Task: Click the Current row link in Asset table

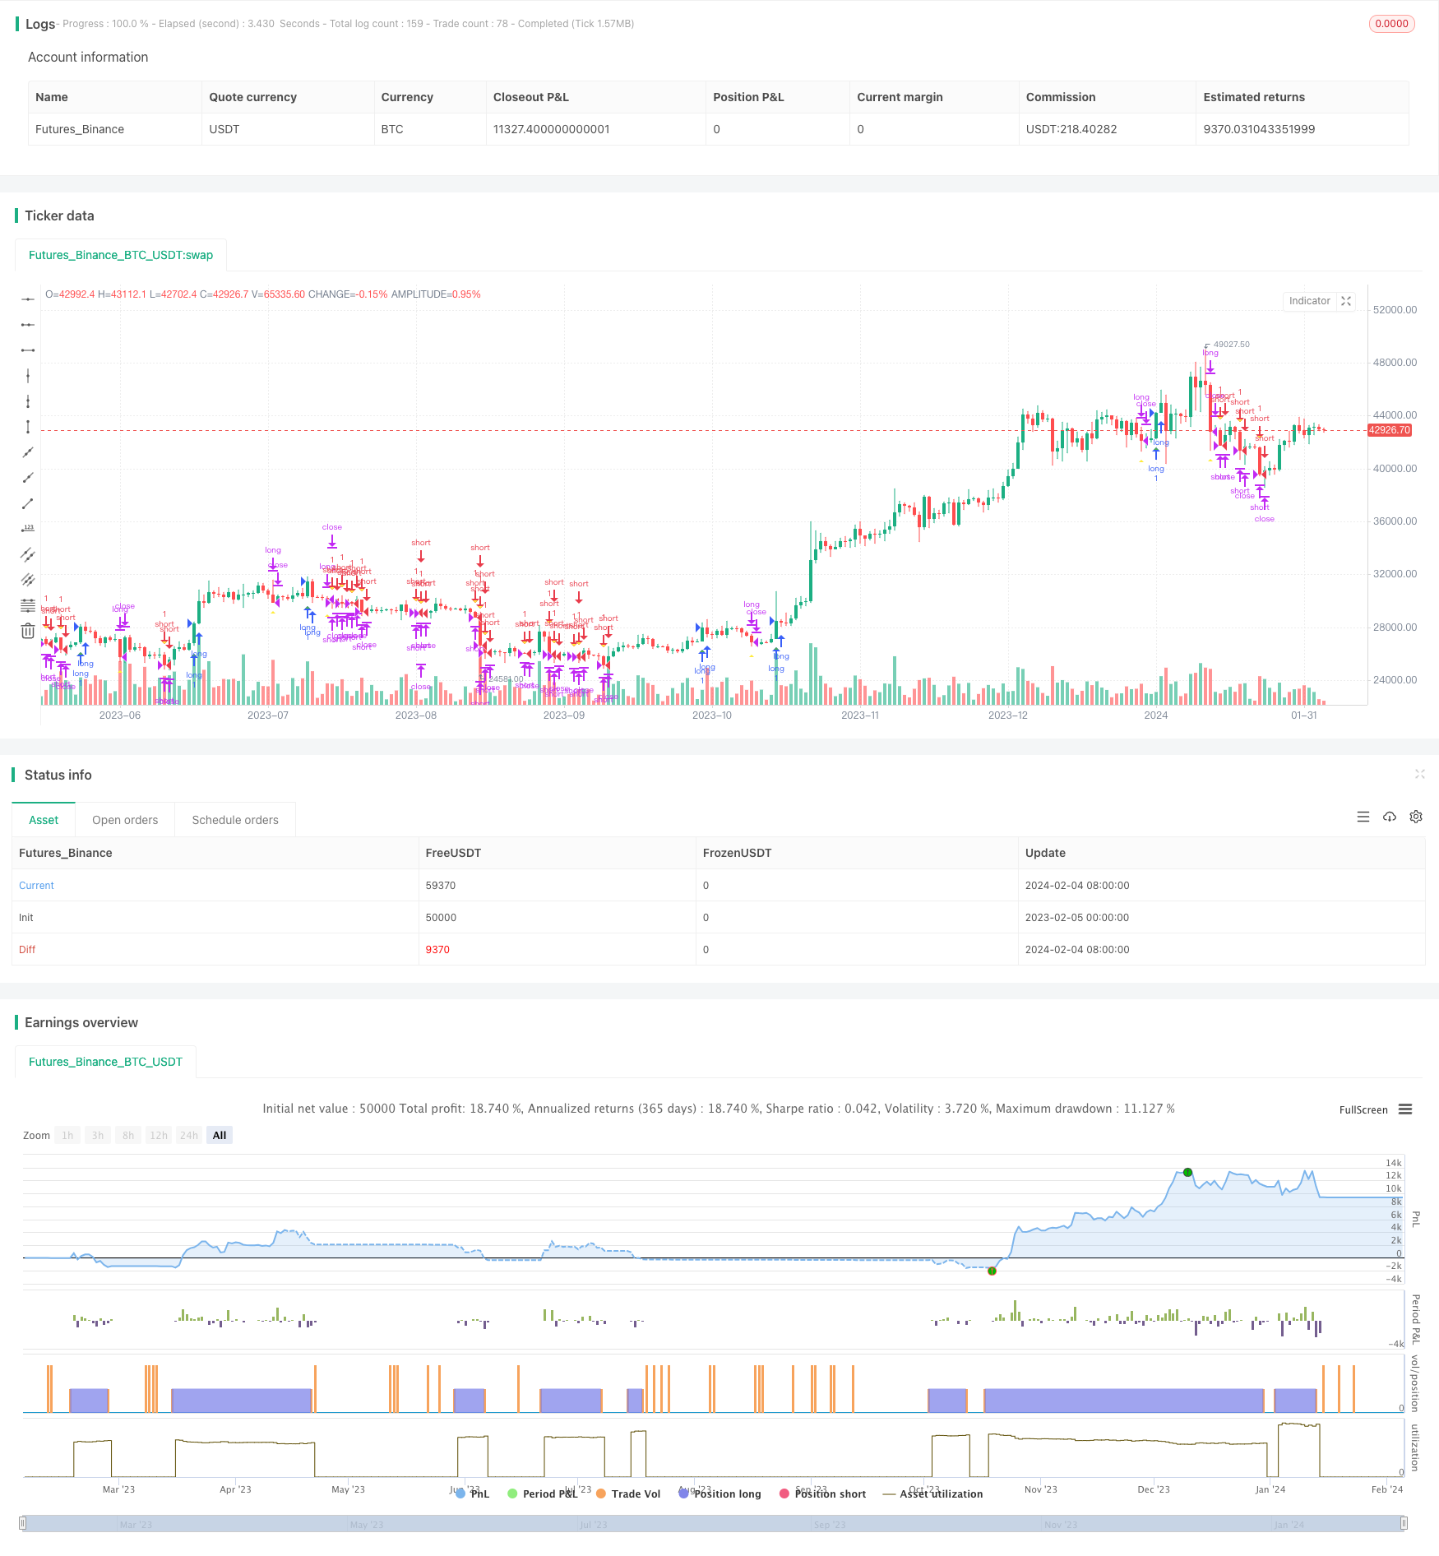Action: 36,885
